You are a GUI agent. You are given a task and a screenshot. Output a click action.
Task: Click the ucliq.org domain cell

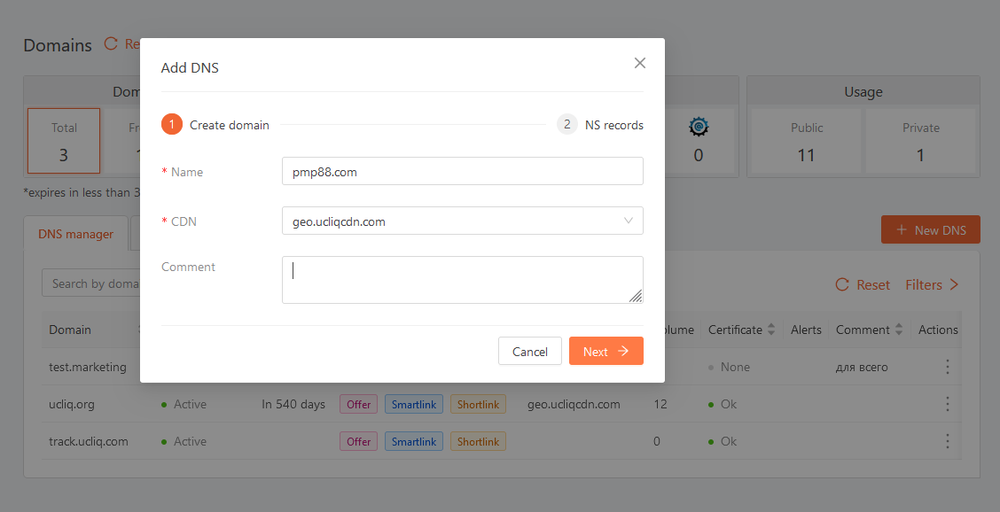(72, 404)
